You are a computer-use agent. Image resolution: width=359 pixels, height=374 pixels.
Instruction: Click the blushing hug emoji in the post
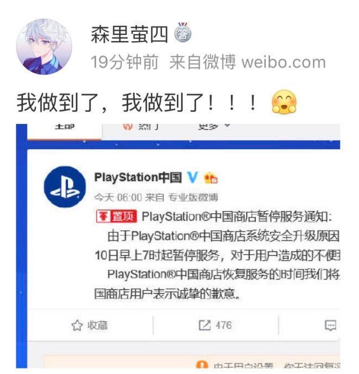click(284, 102)
